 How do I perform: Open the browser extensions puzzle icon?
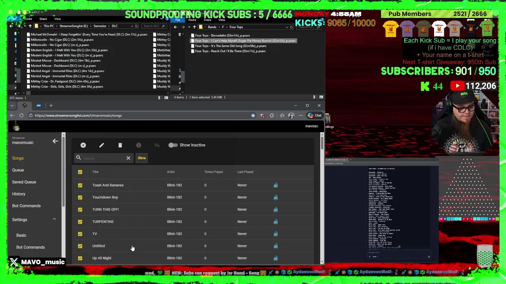272,116
